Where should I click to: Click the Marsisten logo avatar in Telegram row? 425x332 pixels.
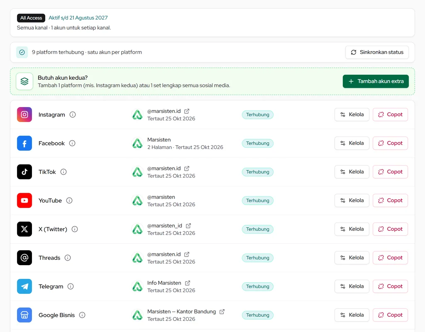tap(137, 286)
